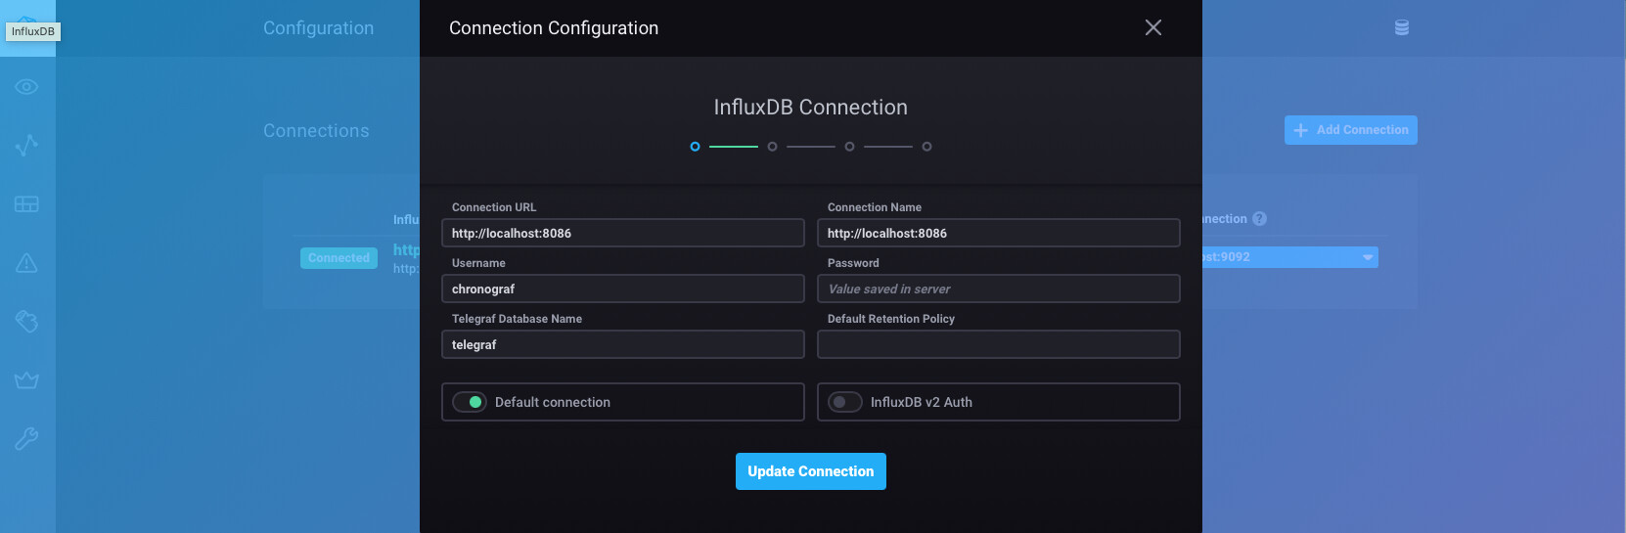Click the help question mark icon
The width and height of the screenshot is (1626, 533).
[1260, 219]
